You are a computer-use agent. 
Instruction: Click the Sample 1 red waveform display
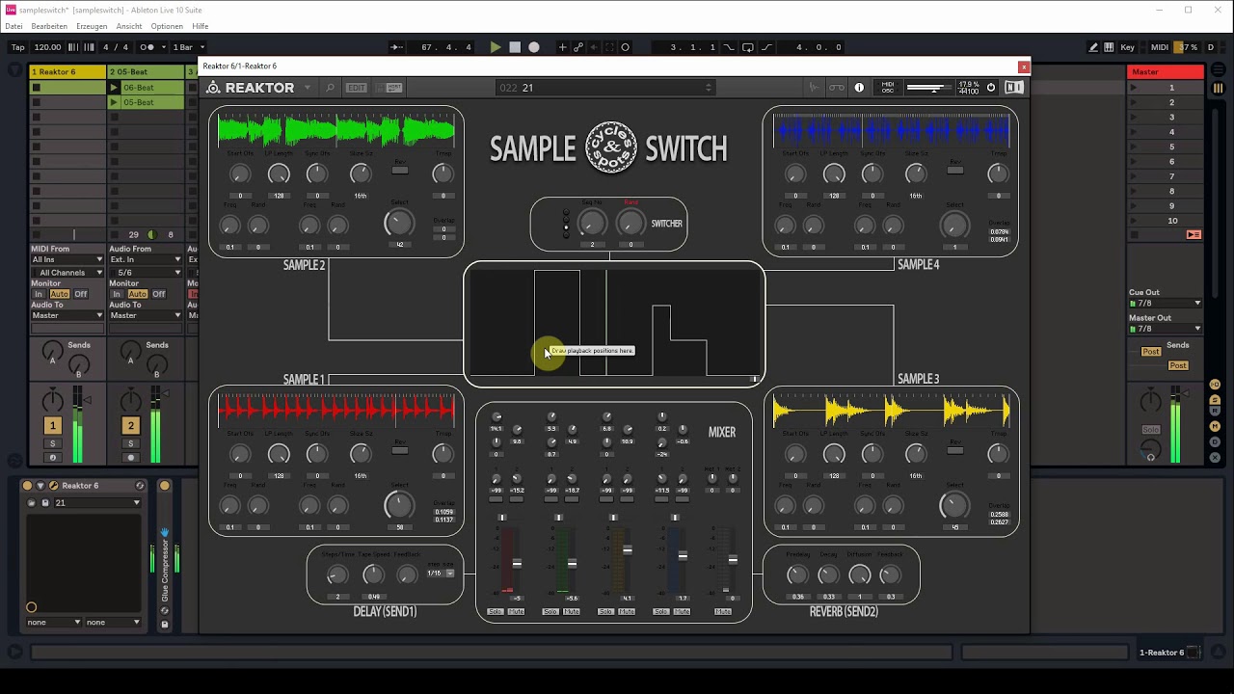[x=336, y=411]
